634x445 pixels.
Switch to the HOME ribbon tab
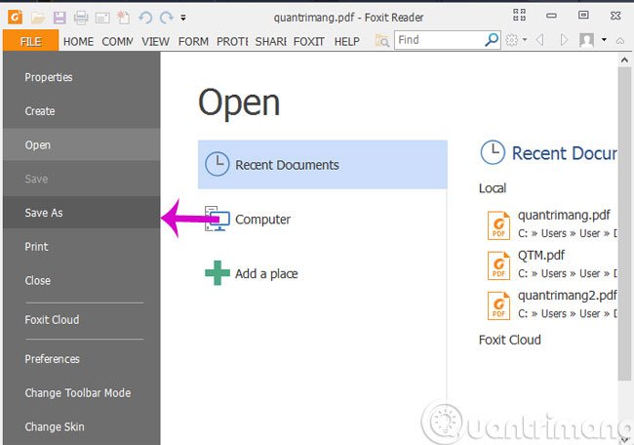[x=78, y=41]
